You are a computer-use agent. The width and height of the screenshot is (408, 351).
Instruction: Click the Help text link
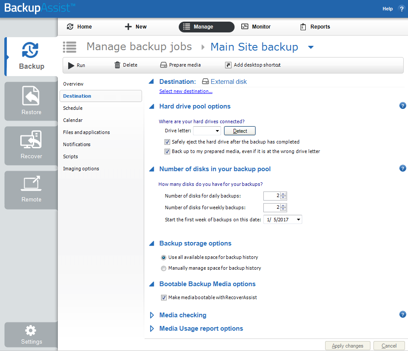[387, 9]
